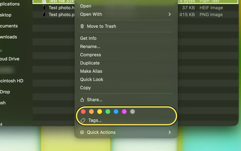Choose Open With from the context menu
This screenshot has width=241, height=151.
point(126,14)
